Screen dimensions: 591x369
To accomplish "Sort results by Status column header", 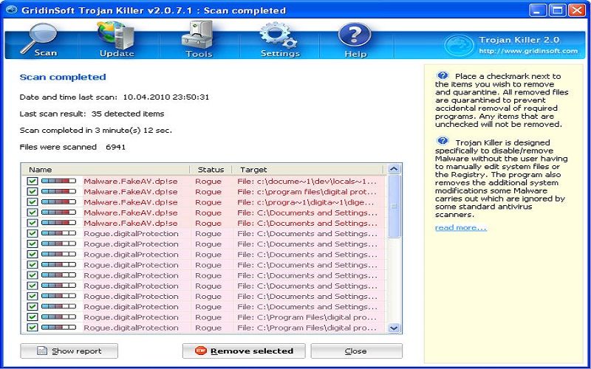I will (x=211, y=170).
